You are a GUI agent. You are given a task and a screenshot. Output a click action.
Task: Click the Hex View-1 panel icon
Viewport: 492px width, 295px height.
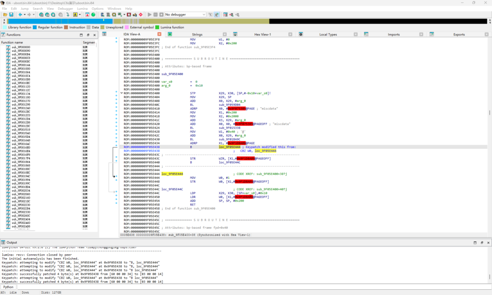235,34
